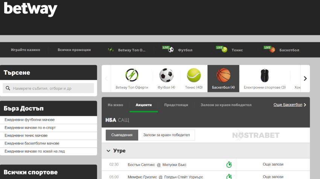The height and width of the screenshot is (179, 320).
Task: Select the Футбол (4) soccer ball icon
Action: 166,75
